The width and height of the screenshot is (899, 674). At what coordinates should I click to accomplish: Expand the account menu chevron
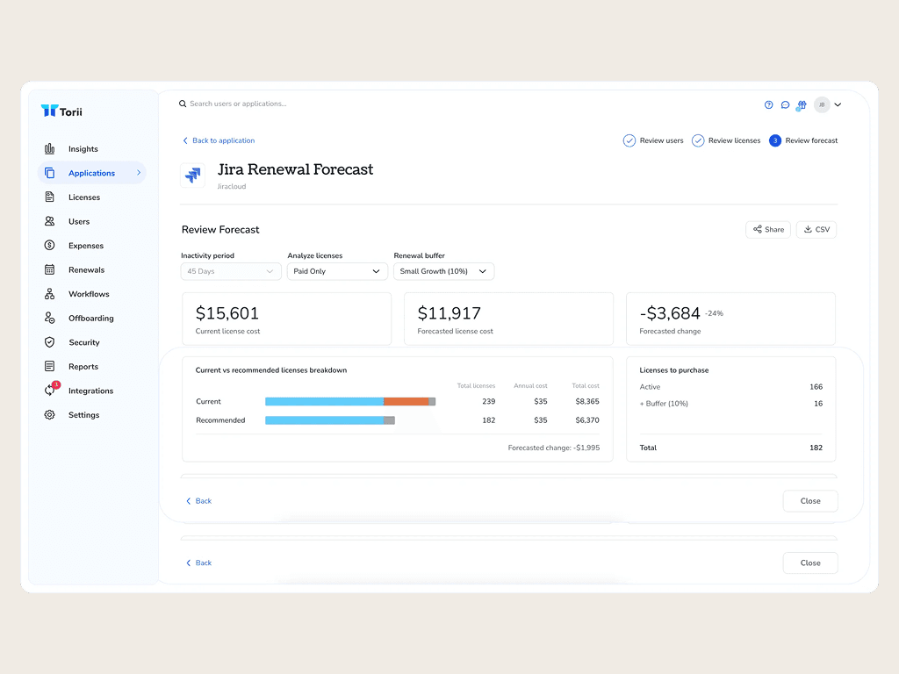click(838, 105)
